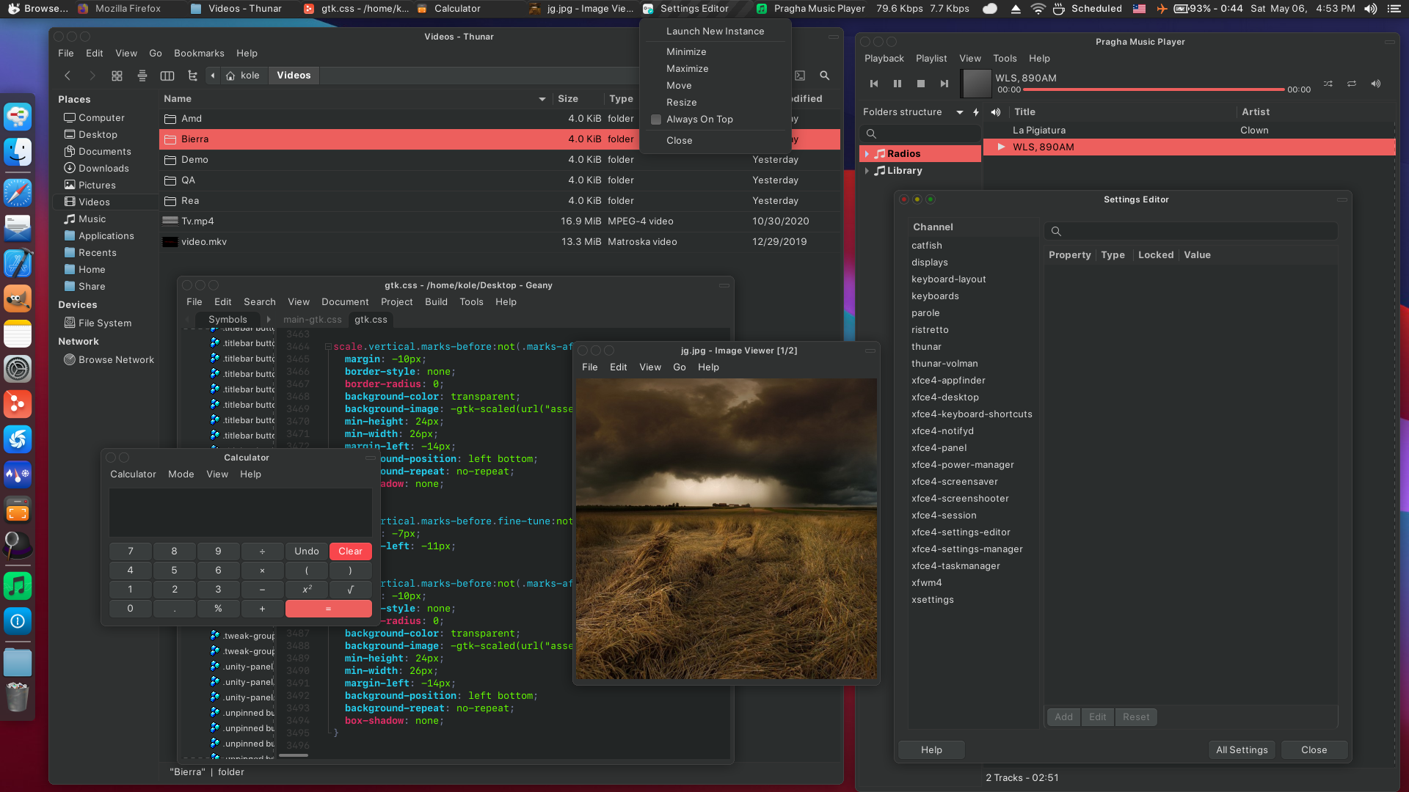Open Thunar tree side pane view
The image size is (1409, 792).
[192, 76]
